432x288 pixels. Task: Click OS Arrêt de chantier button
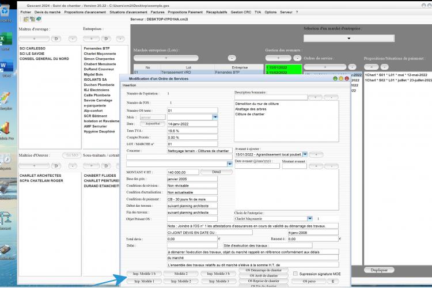[263, 275]
